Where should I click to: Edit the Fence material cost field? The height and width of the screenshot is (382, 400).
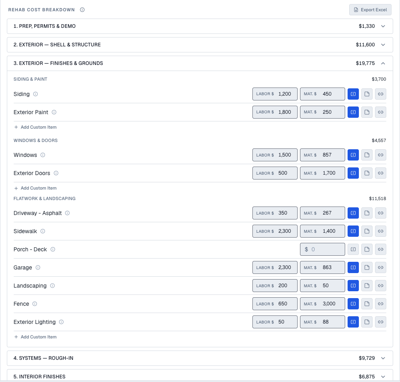point(323,304)
